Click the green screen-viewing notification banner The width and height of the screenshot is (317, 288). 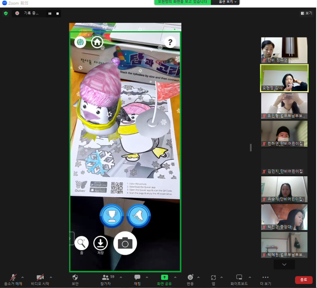(182, 2)
